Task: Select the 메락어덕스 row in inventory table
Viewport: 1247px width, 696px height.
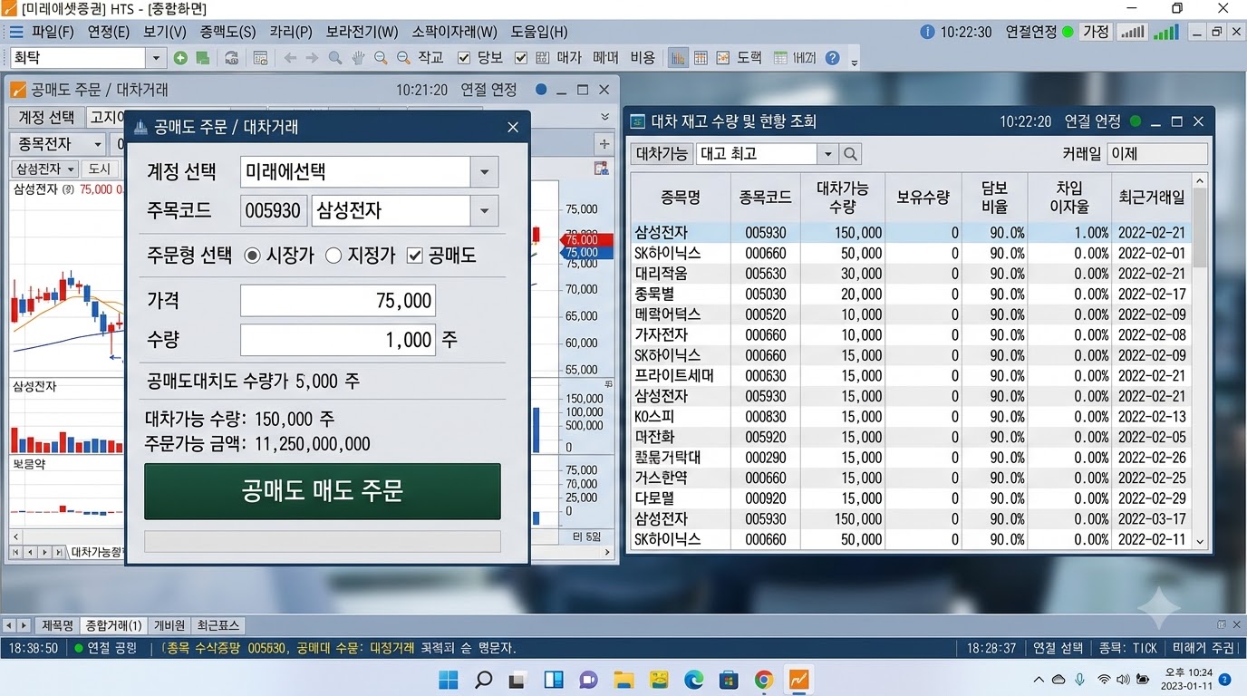Action: pyautogui.click(x=910, y=314)
